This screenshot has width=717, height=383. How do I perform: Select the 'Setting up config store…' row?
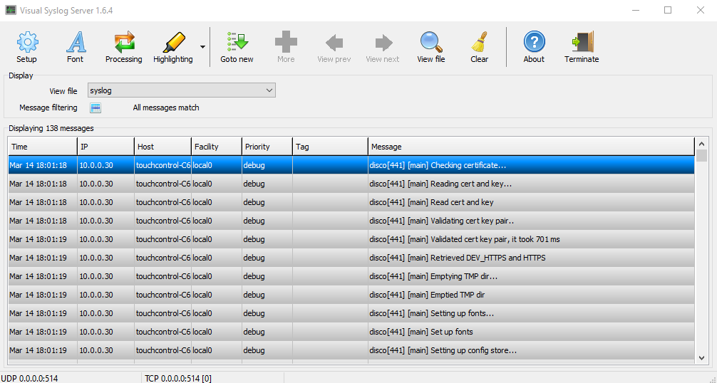tap(351, 350)
